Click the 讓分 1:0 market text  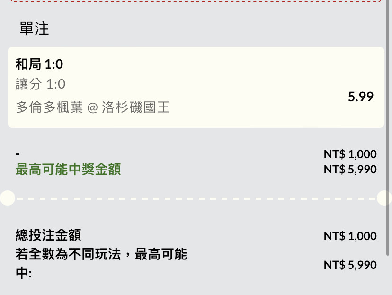41,84
